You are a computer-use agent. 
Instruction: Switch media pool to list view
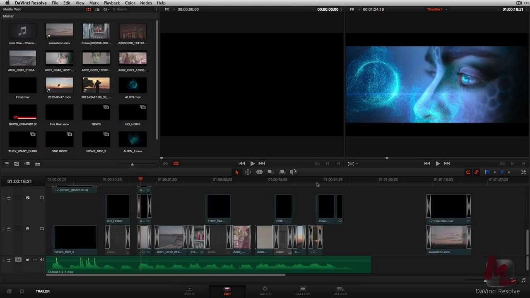[x=97, y=10]
